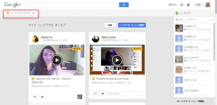This screenshot has height=105, width=217.
Task: Open the ハングアウト オンエア navigation dropdown
Action: (20, 13)
